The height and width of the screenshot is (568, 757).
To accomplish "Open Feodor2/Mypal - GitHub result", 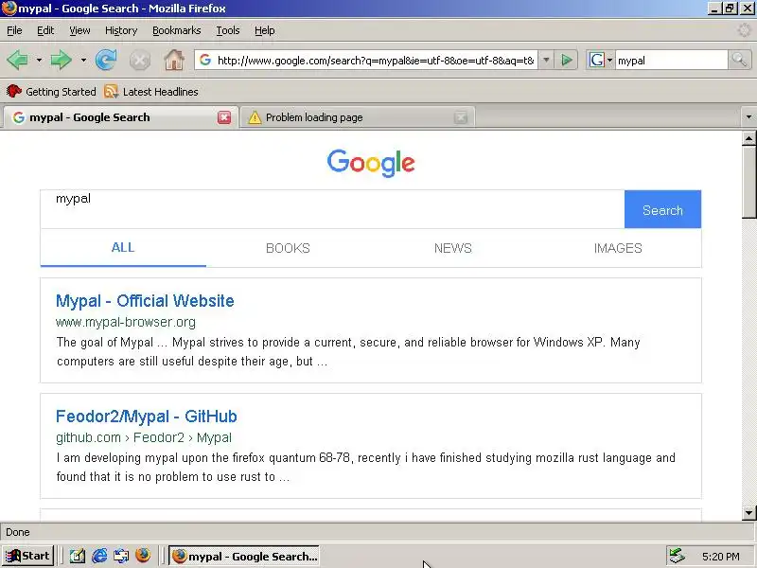I will coord(147,417).
